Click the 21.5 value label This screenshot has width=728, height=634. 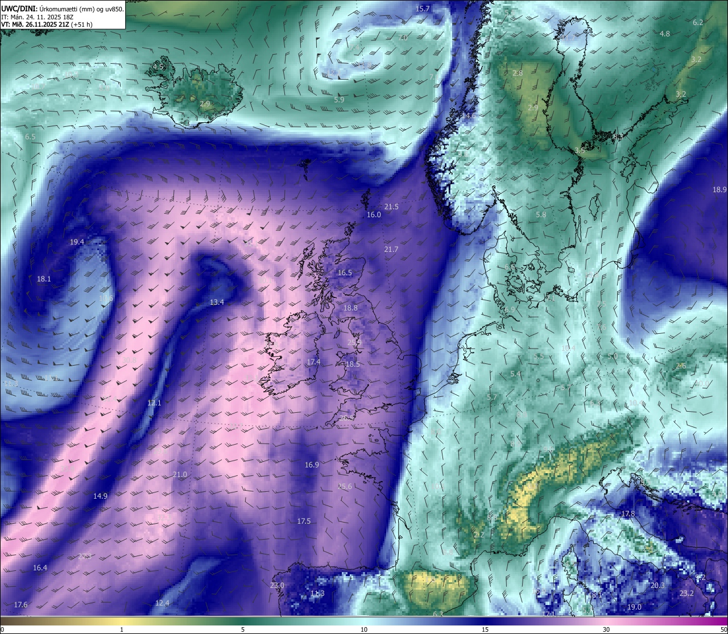point(391,206)
